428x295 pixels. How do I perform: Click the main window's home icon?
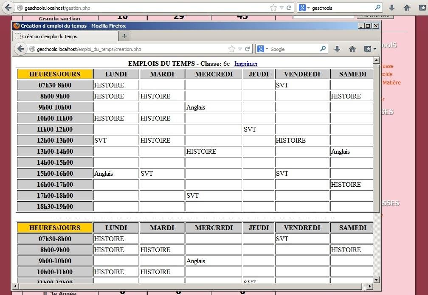(x=407, y=8)
